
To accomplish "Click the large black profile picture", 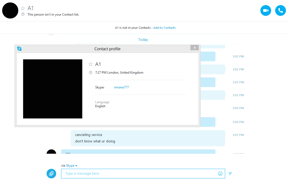I will (x=53, y=89).
